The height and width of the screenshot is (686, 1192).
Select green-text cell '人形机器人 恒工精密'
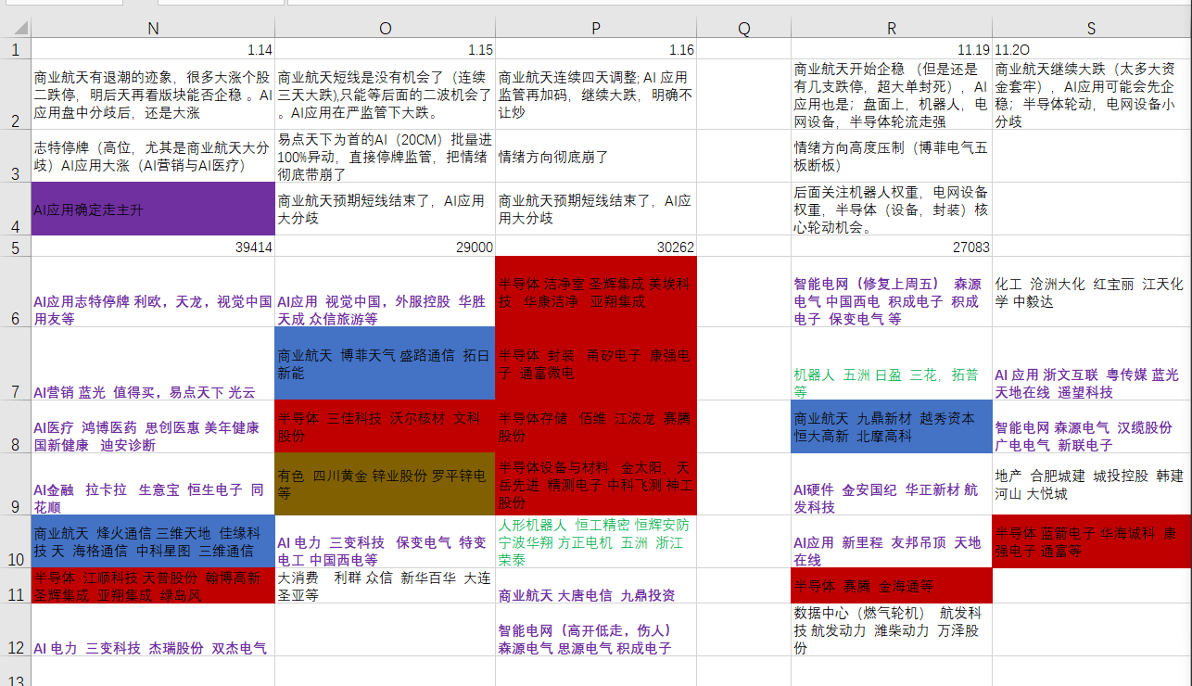[596, 542]
